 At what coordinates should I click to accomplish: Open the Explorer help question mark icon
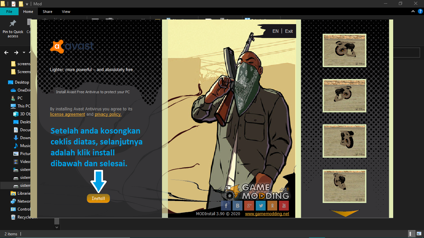[420, 12]
